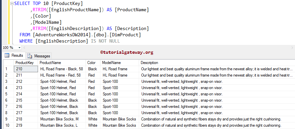Click cell HL Road Frame - Black, 58

click(x=62, y=69)
